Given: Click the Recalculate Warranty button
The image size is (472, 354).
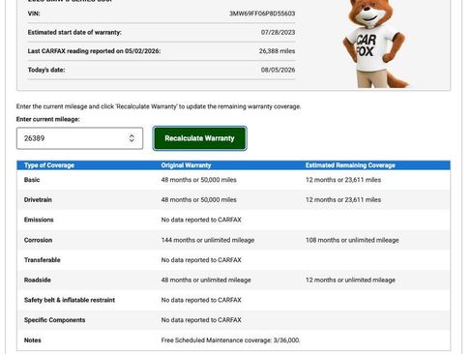Looking at the screenshot, I should pos(199,138).
